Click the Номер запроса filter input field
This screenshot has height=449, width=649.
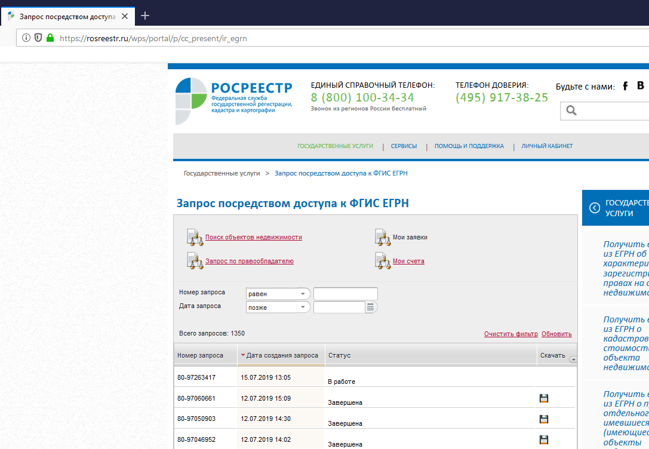[x=346, y=294]
